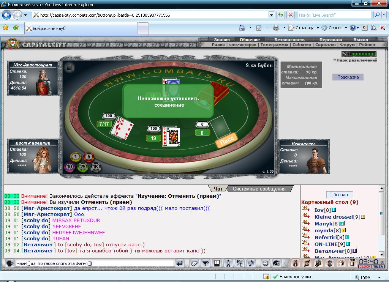Click the smiley emoticons icon

(265, 263)
